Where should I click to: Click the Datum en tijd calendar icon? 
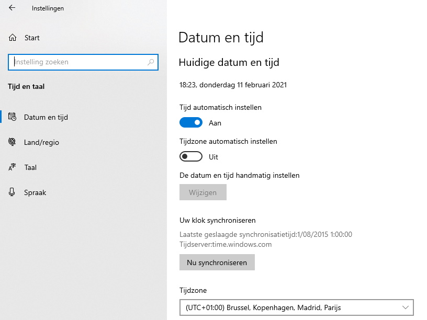point(12,117)
